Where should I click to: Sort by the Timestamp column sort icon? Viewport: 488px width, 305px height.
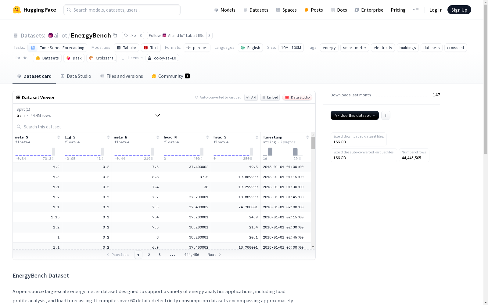307,137
